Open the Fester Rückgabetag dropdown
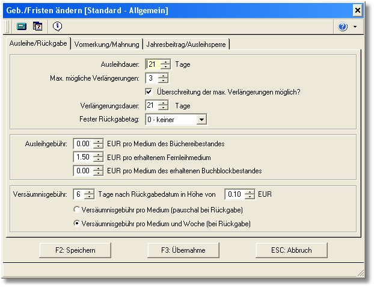This screenshot has width=374, height=287. tap(201, 120)
